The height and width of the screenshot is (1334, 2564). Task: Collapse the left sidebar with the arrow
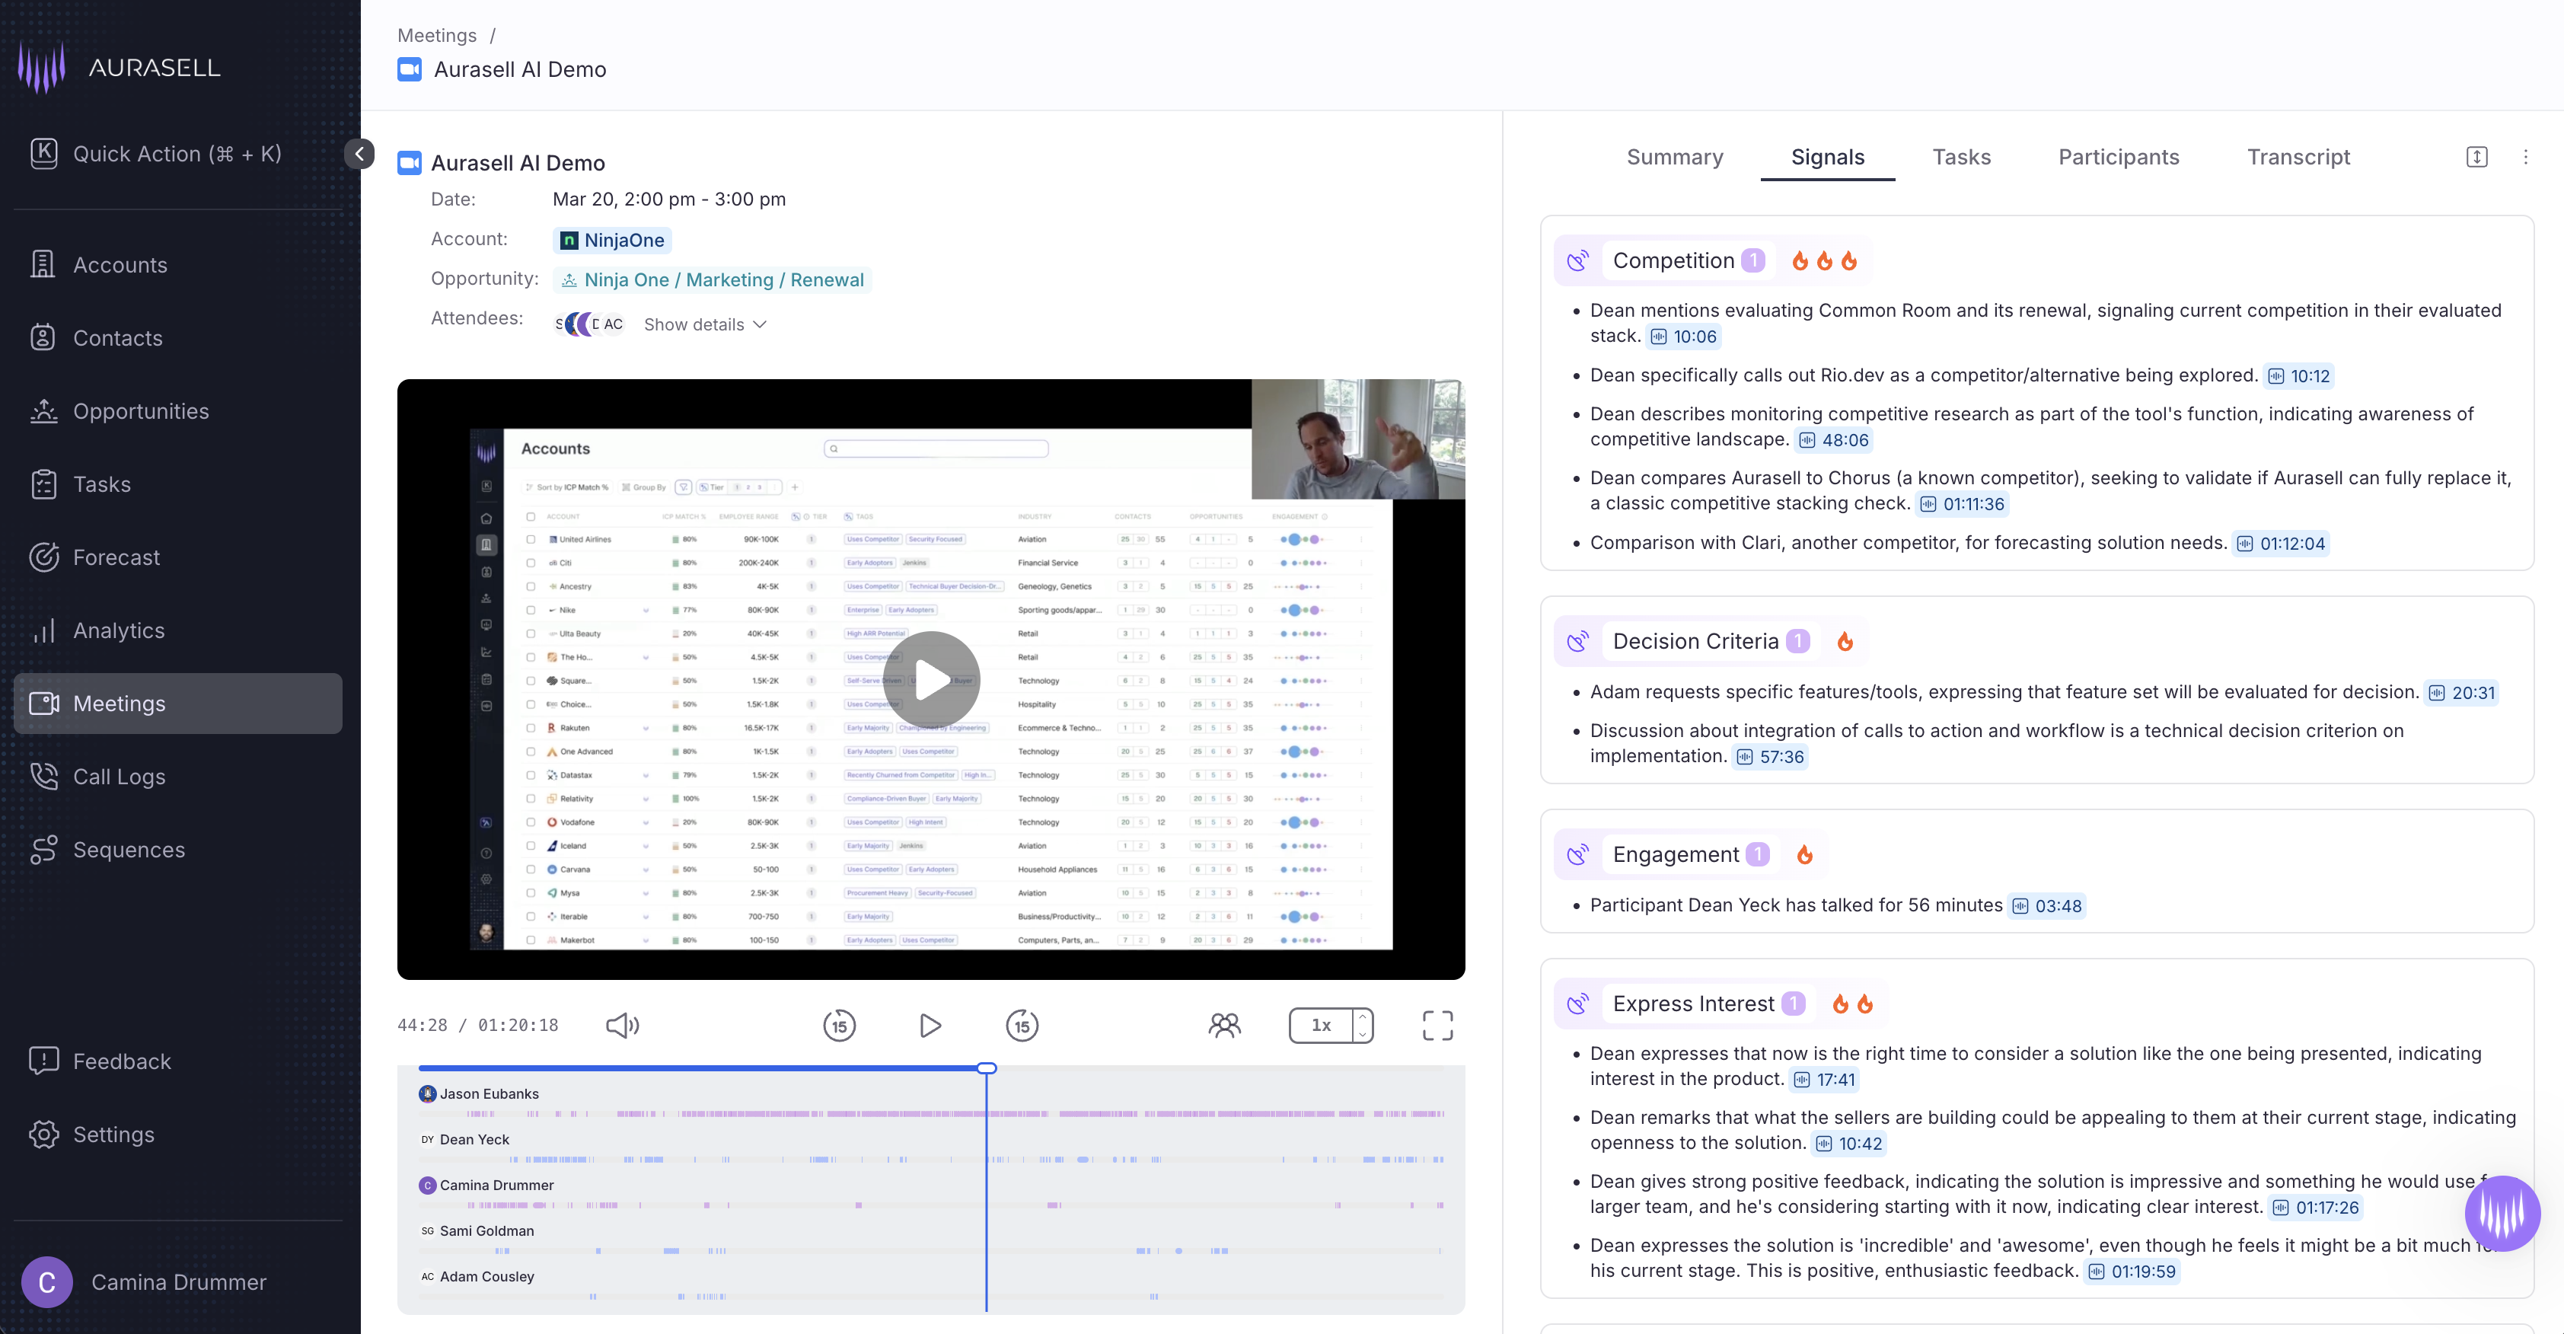[x=359, y=153]
